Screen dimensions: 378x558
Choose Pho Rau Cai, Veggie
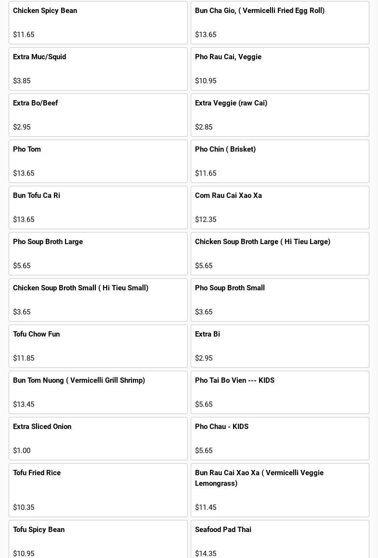pos(280,69)
